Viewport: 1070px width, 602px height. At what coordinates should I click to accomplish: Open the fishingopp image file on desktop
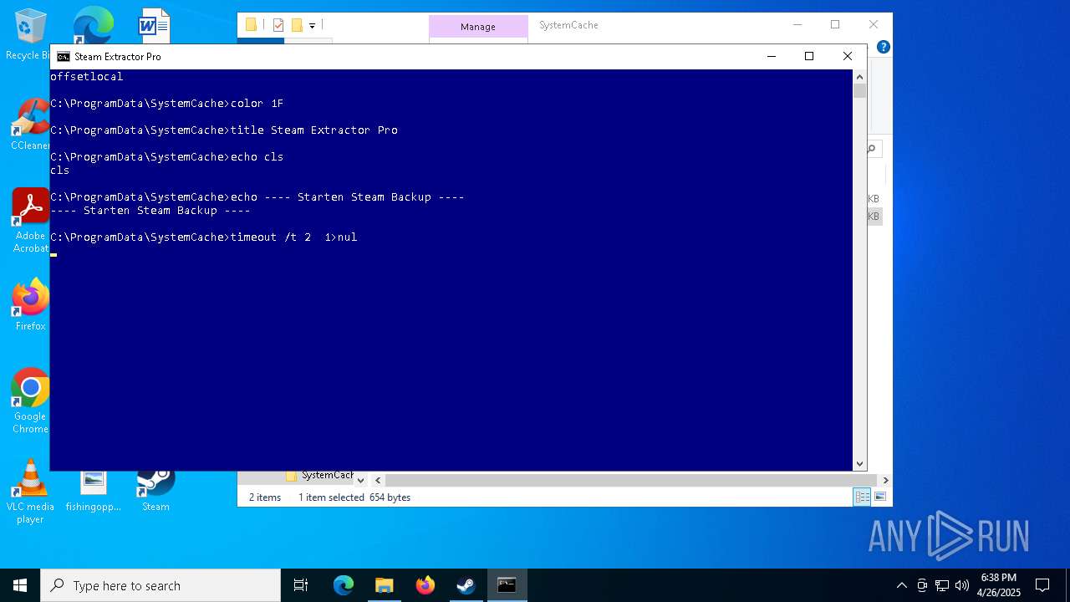pos(94,492)
